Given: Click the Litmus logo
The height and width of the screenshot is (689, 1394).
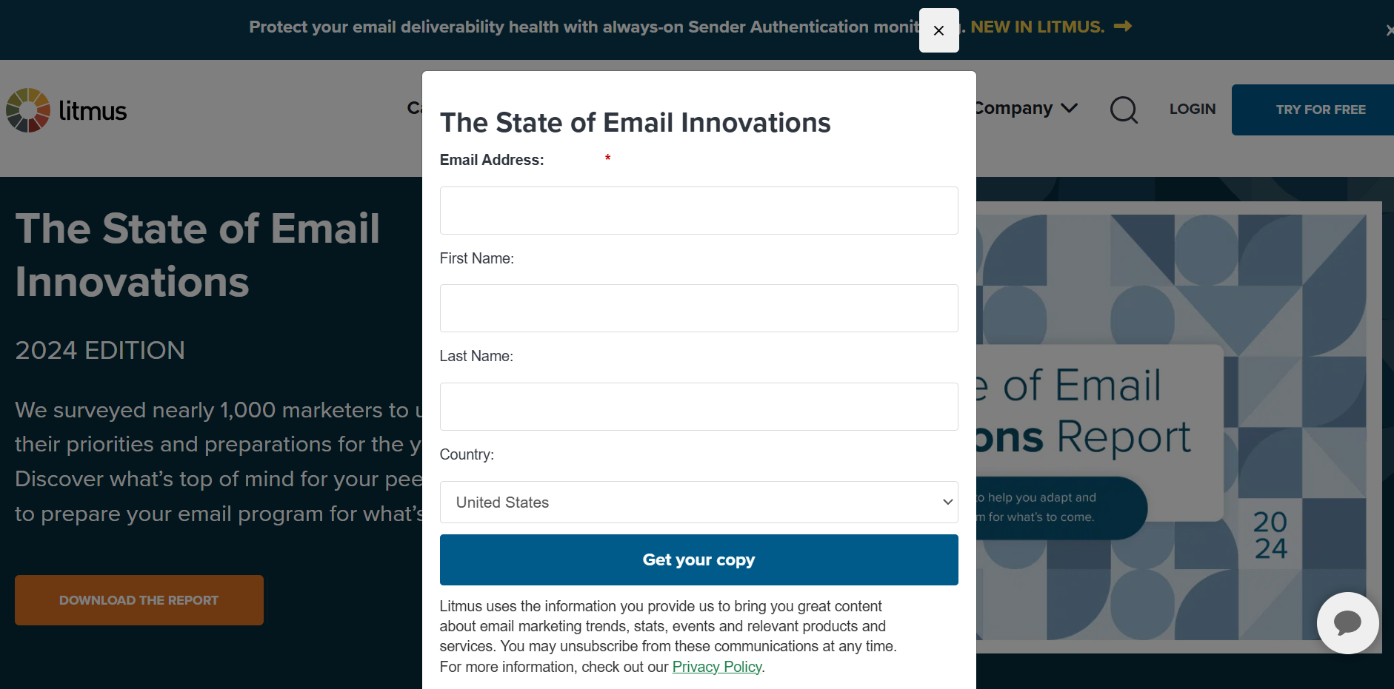Looking at the screenshot, I should tap(67, 110).
